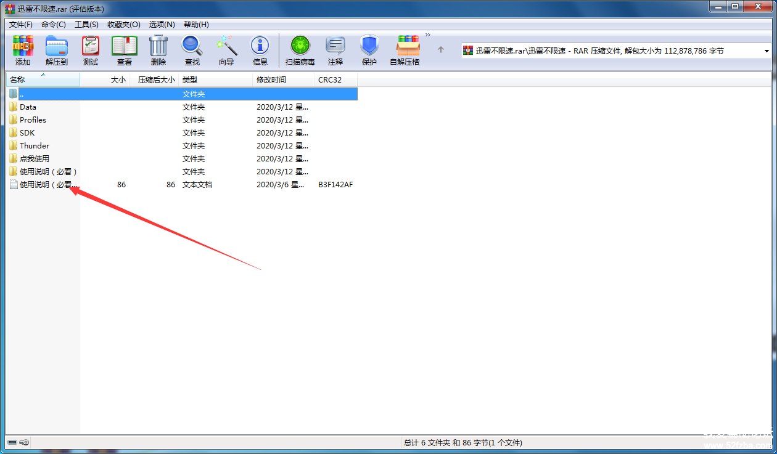The width and height of the screenshot is (777, 454).
Task: Show archive 信息 (Info) icon
Action: (260, 51)
